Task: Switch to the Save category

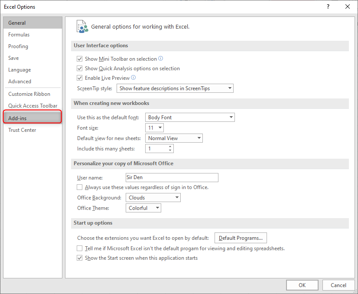Action: (33, 58)
